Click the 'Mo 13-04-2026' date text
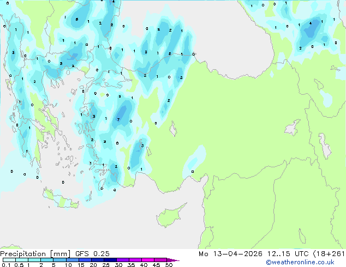The width and height of the screenshot is (346, 267). pyautogui.click(x=230, y=254)
